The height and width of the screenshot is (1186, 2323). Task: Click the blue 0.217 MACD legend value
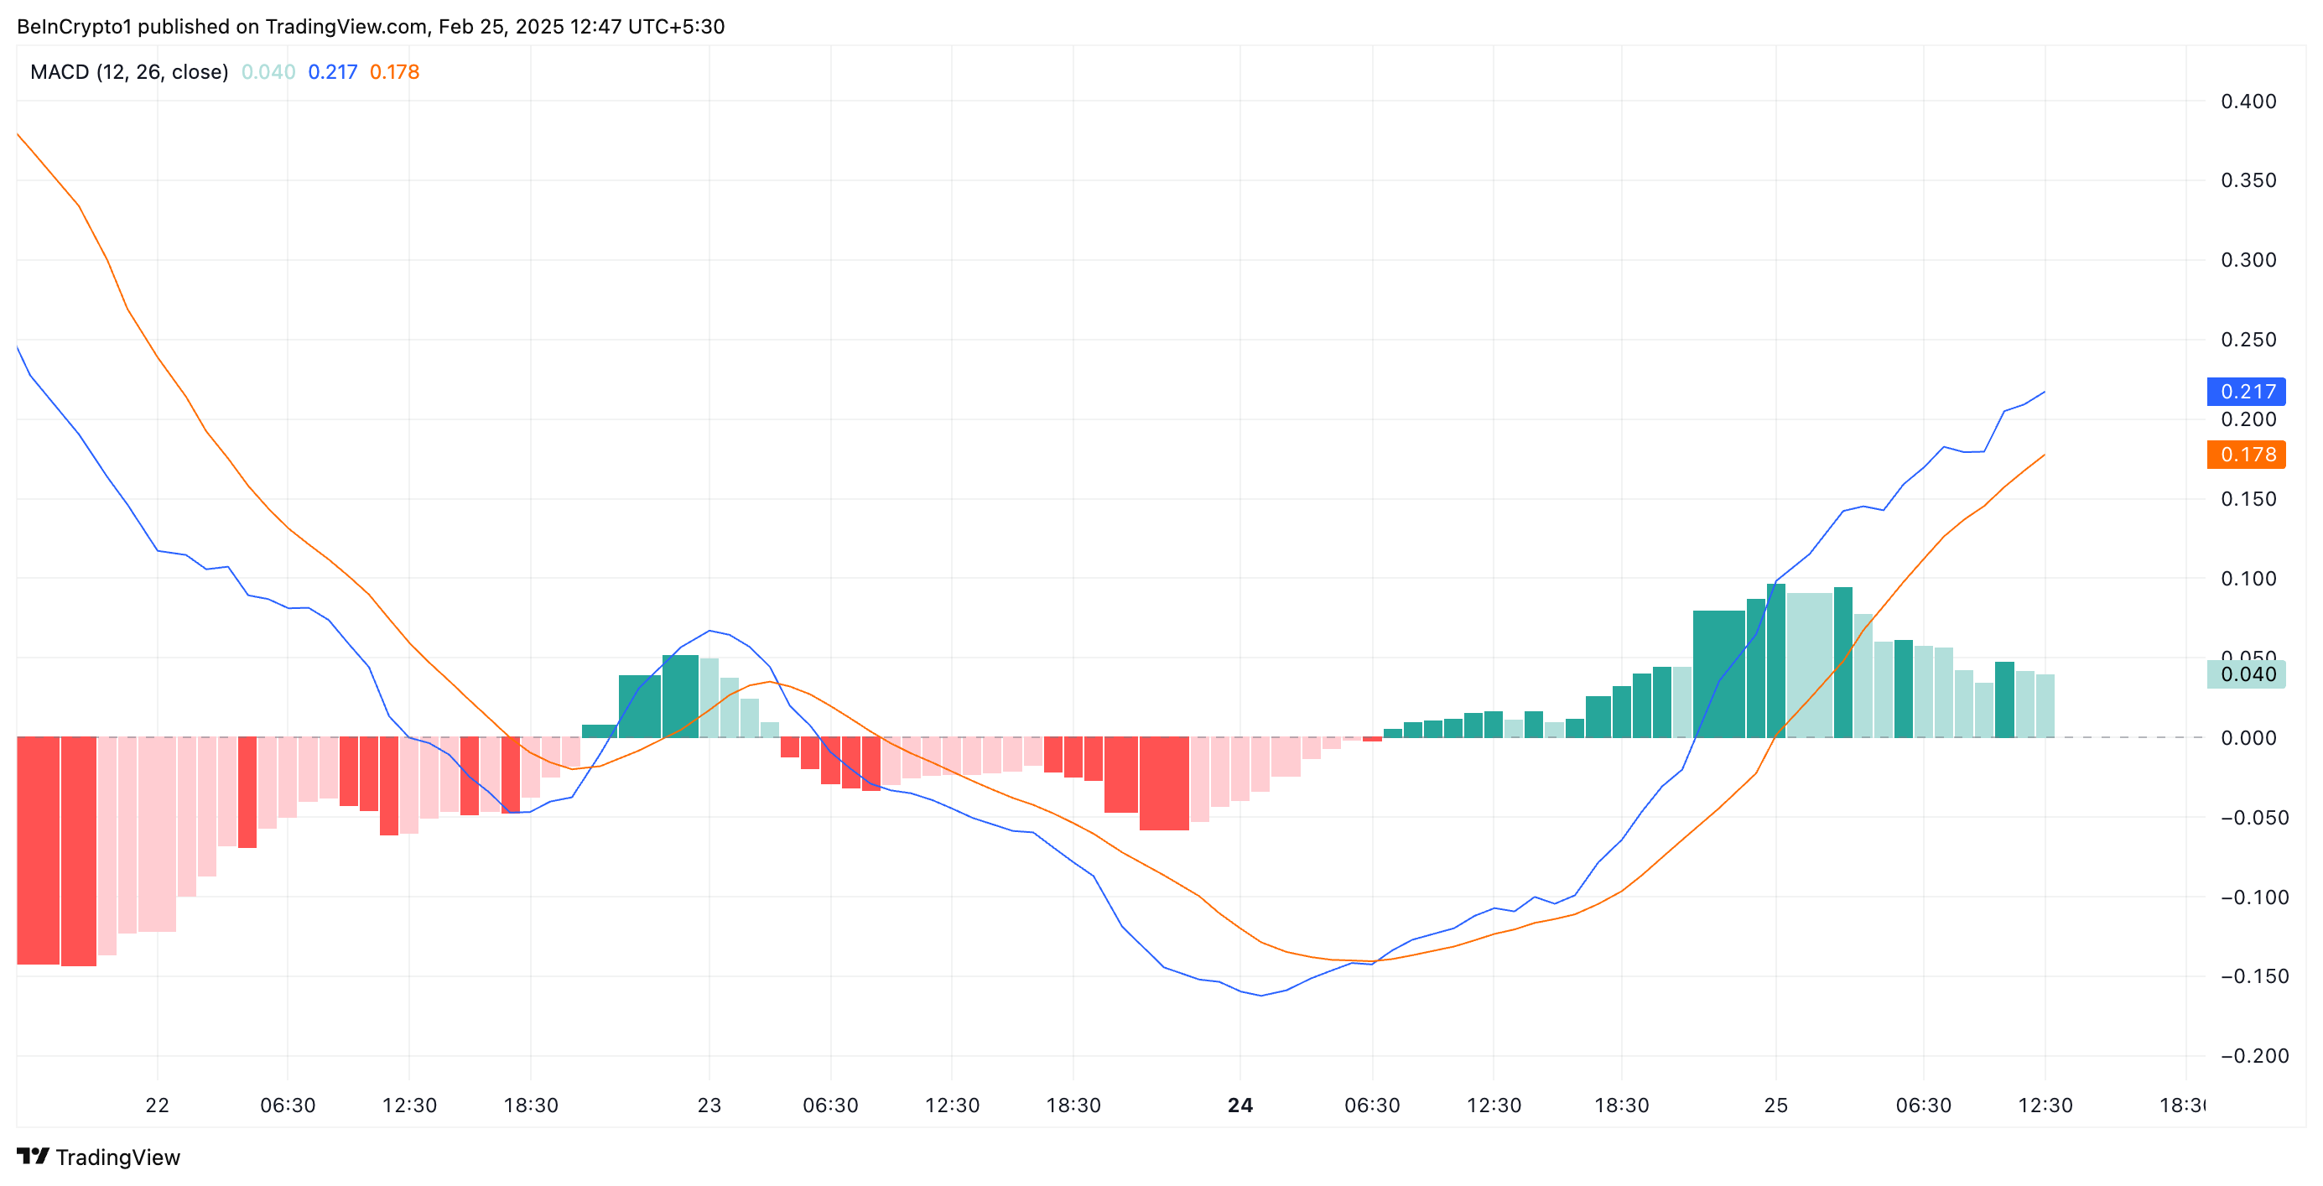[332, 72]
